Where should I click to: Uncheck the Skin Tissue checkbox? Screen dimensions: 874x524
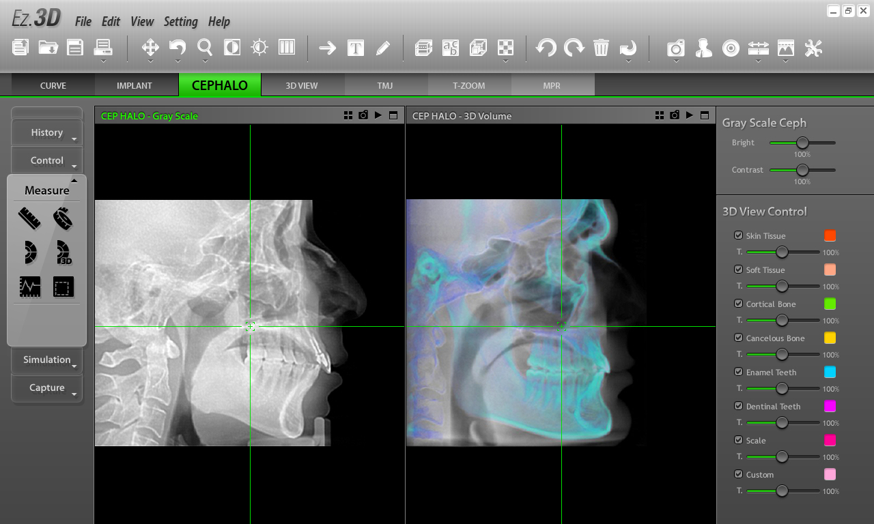[738, 235]
